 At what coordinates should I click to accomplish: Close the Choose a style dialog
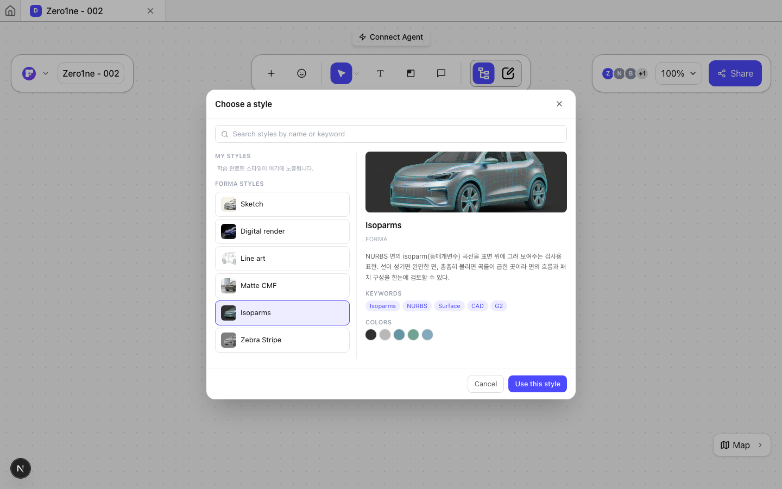tap(559, 104)
